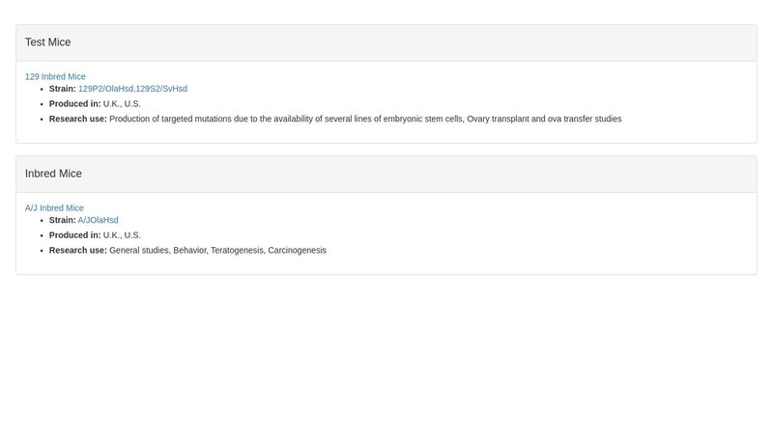Image resolution: width=773 pixels, height=434 pixels.
Task: Click the Produced in label under A/J Inbred Mice
Action: pyautogui.click(x=74, y=235)
